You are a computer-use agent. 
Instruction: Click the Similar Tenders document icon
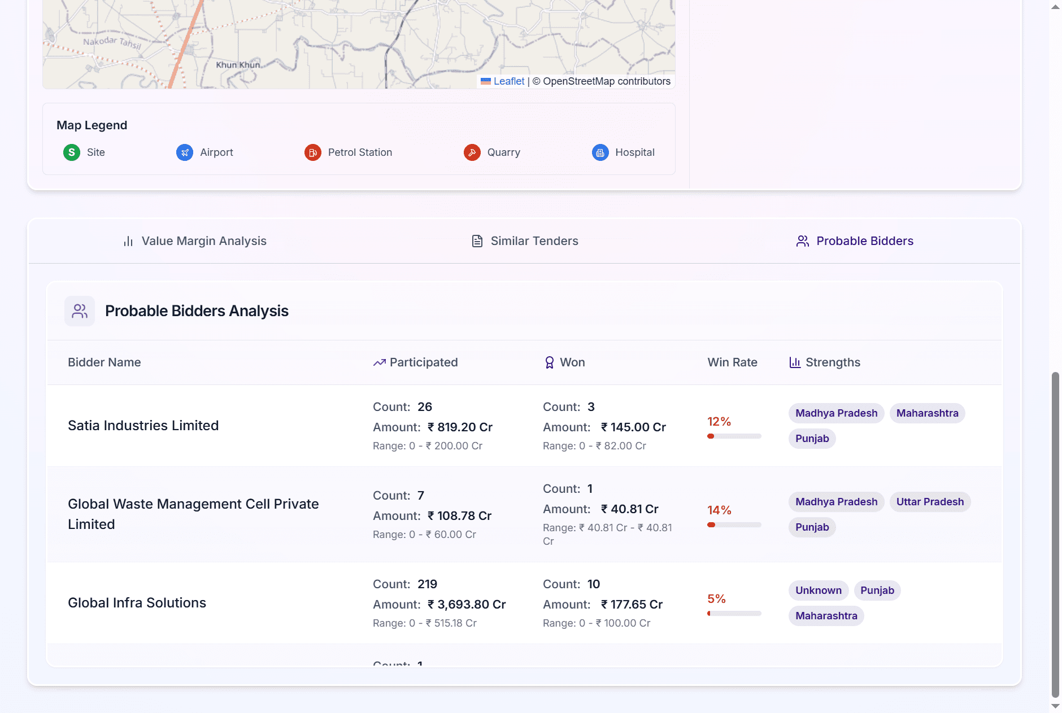tap(477, 241)
